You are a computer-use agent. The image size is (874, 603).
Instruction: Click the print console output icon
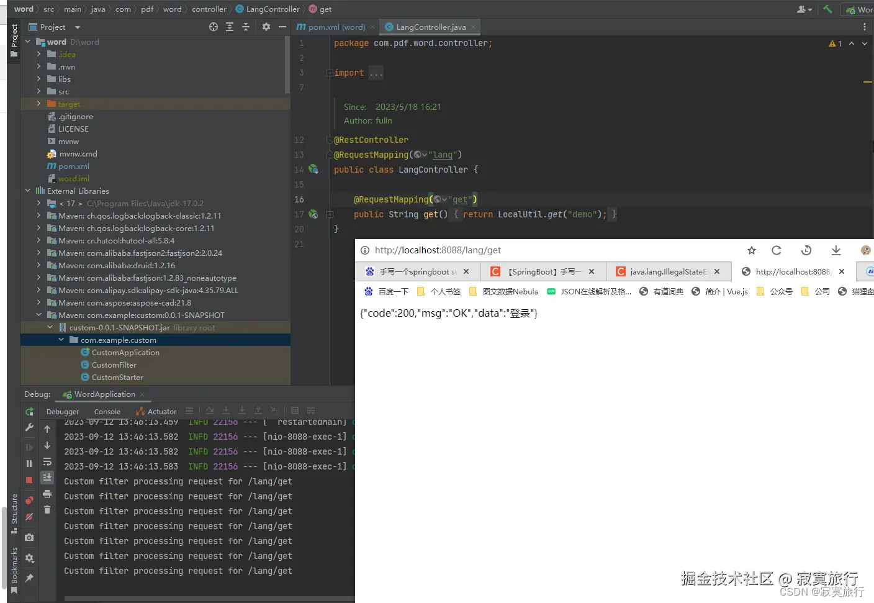(47, 494)
